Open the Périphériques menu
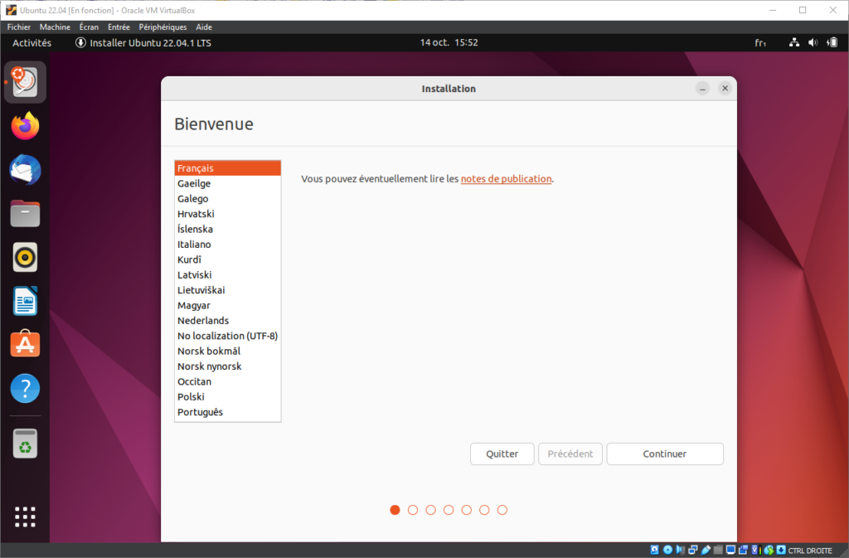849x558 pixels. click(163, 27)
